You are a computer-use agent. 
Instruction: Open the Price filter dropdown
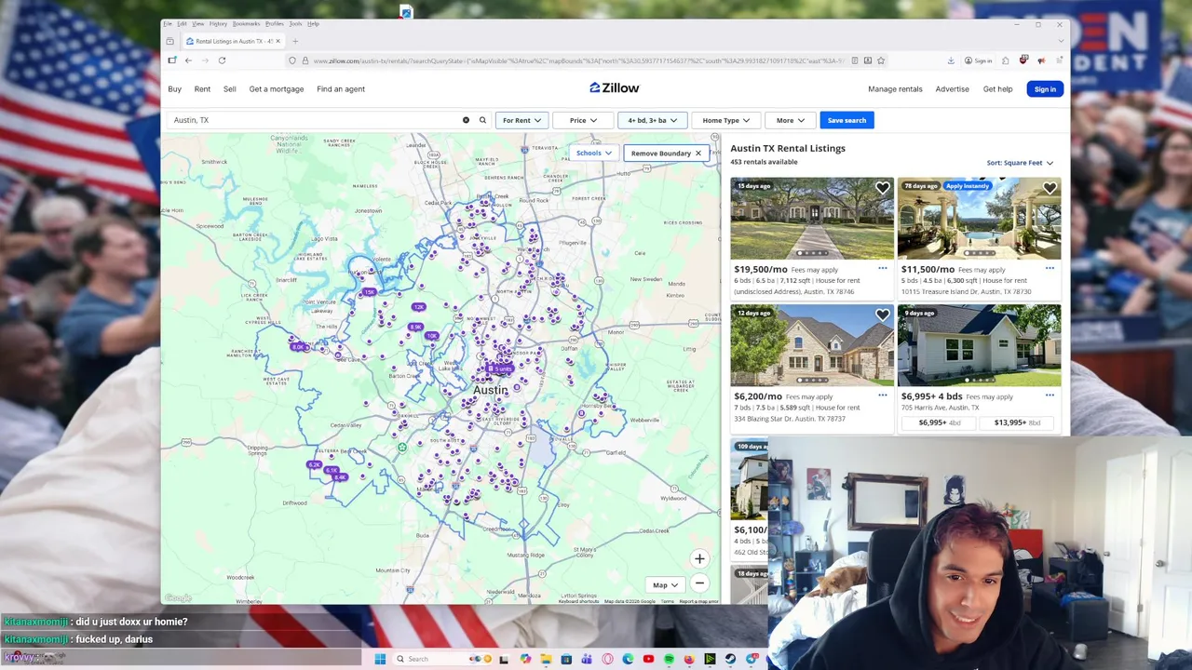pos(583,120)
